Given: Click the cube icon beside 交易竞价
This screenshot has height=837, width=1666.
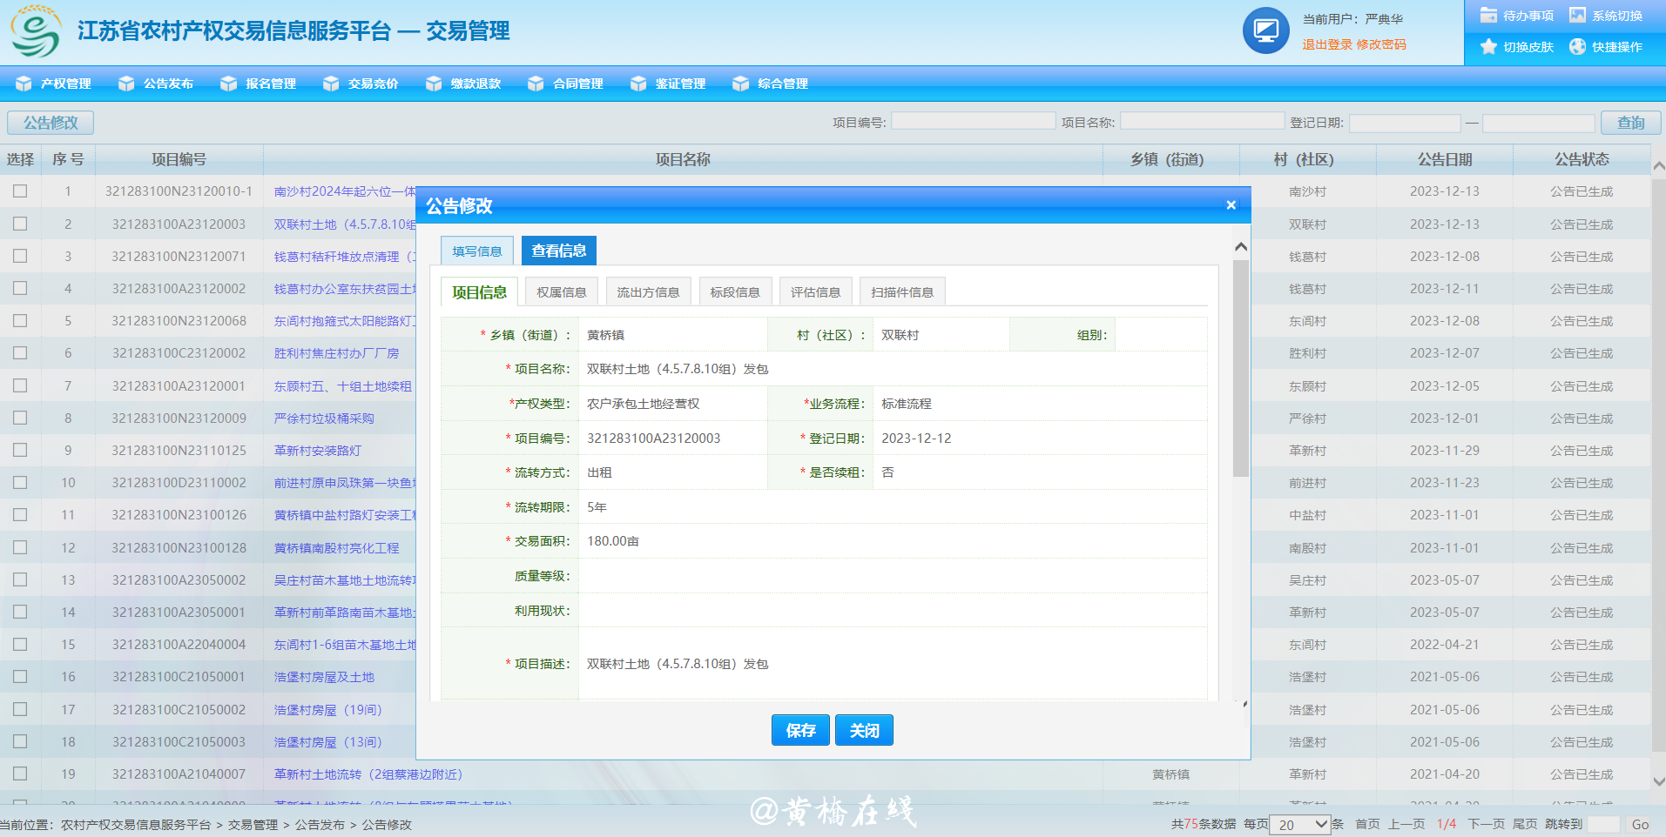Looking at the screenshot, I should click(x=331, y=84).
